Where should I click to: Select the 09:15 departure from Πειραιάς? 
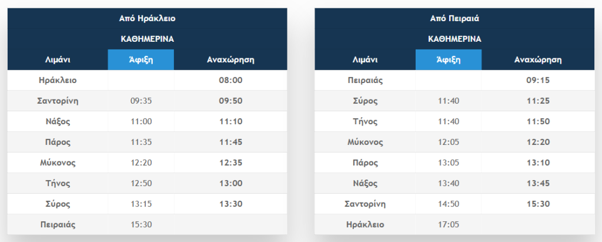pos(538,80)
